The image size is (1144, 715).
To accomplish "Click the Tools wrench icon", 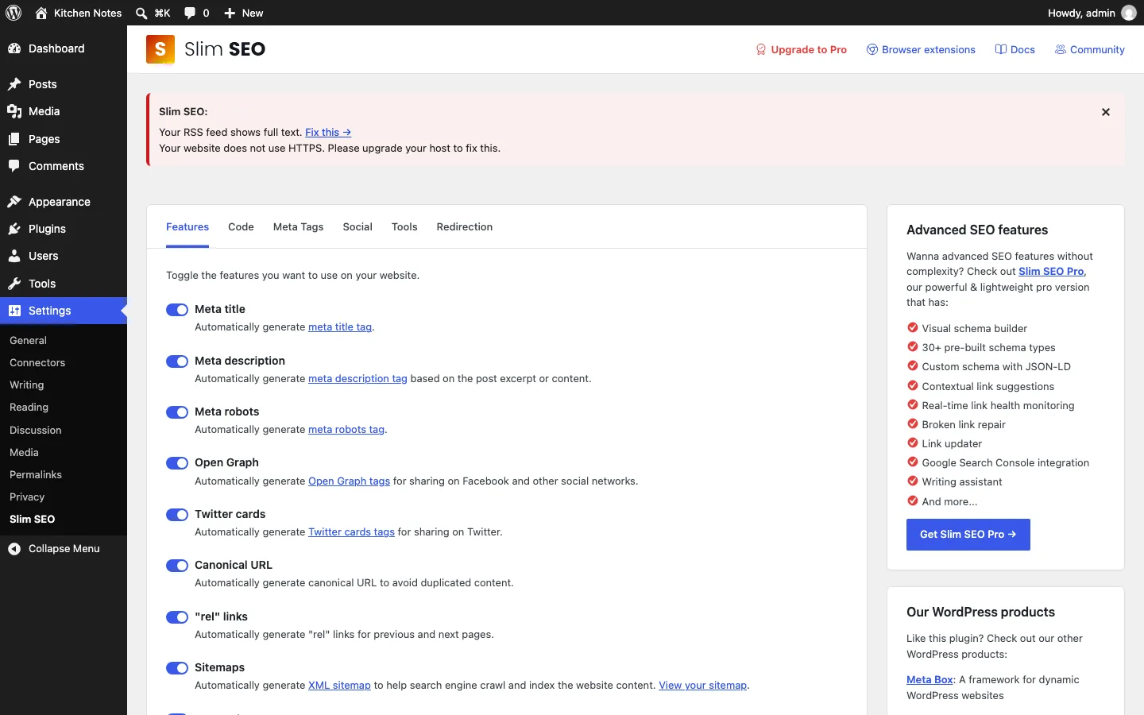I will coord(14,284).
